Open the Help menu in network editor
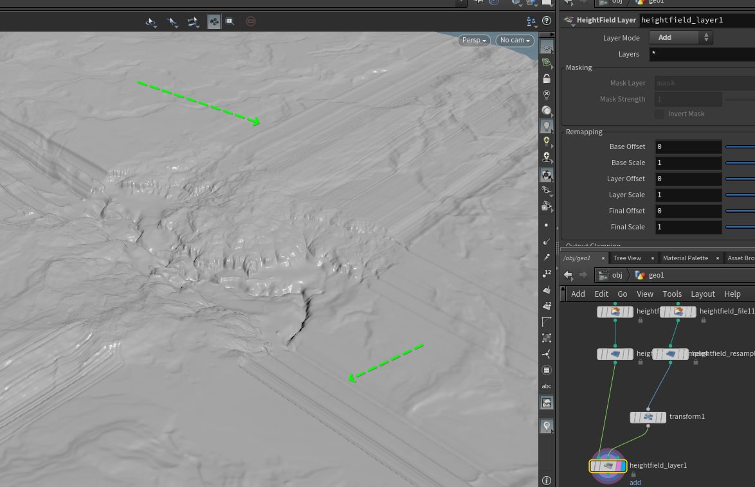Image resolution: width=755 pixels, height=487 pixels. click(732, 294)
